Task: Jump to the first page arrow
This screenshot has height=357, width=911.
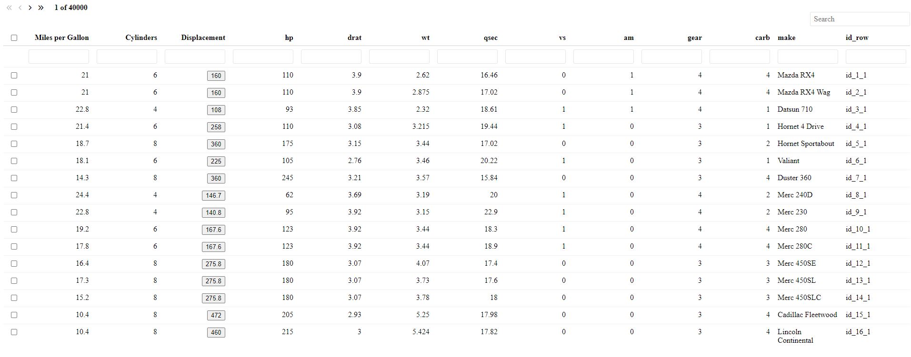Action: click(x=9, y=8)
